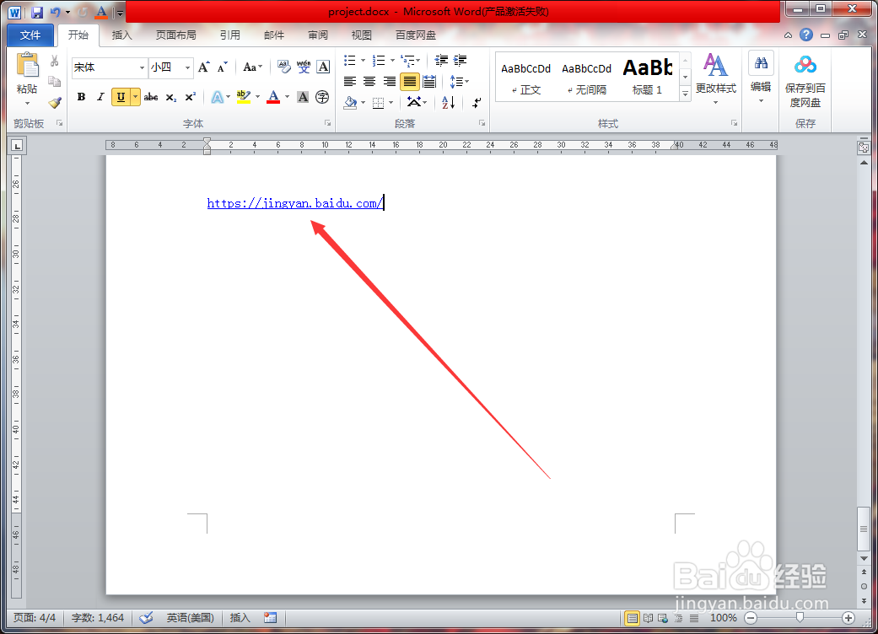
Task: Open the 文件 File tab
Action: point(30,35)
